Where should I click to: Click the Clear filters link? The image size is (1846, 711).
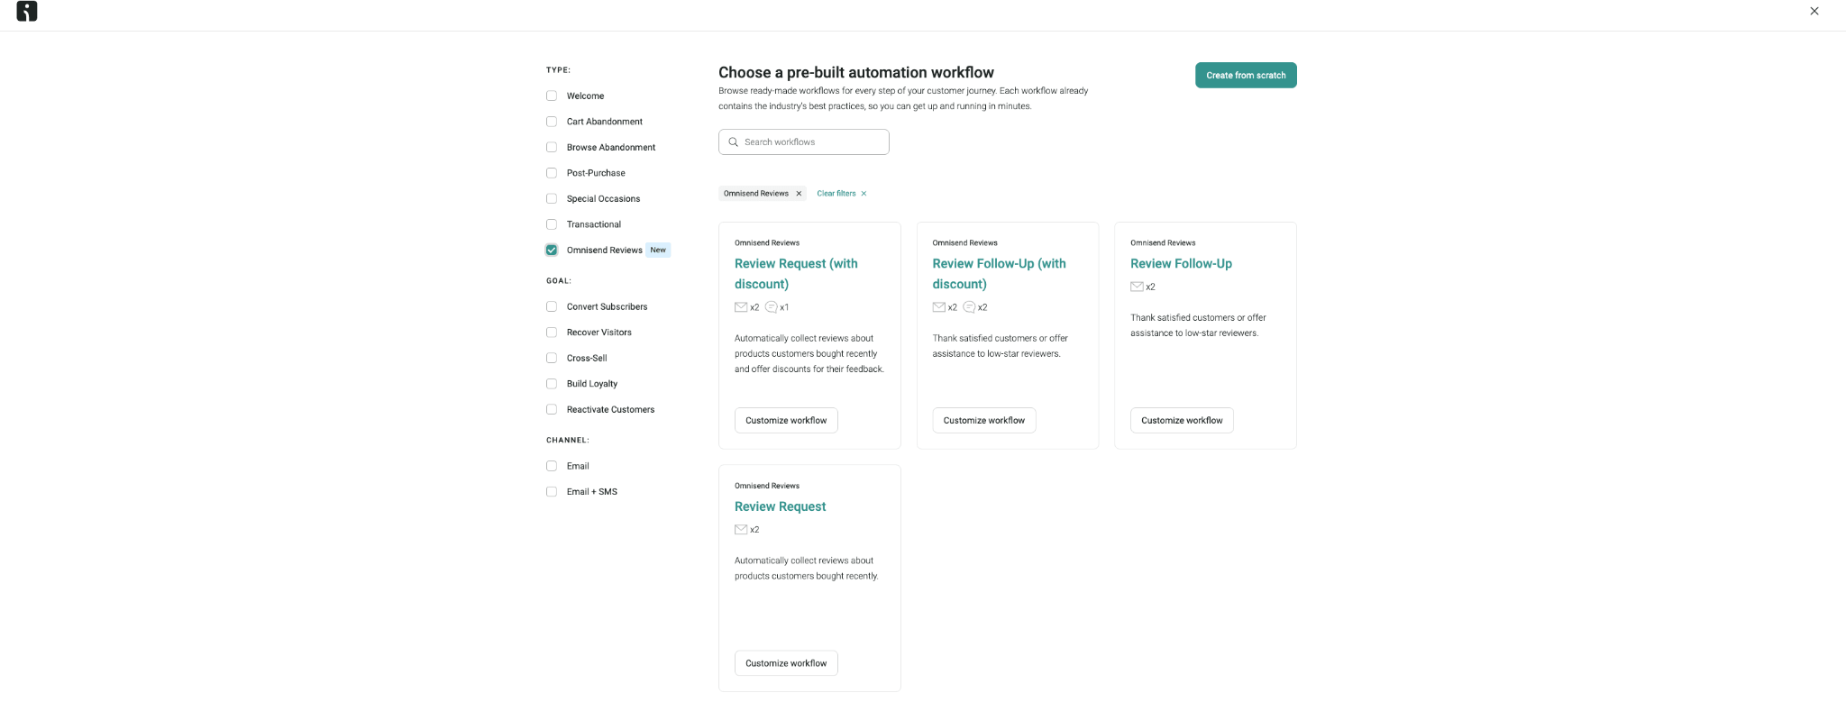pyautogui.click(x=836, y=194)
